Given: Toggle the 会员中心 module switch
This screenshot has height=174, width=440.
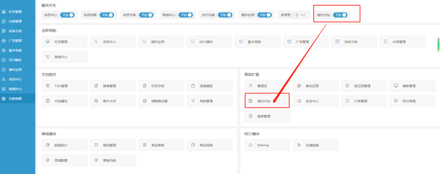Looking at the screenshot, I should (x=68, y=15).
